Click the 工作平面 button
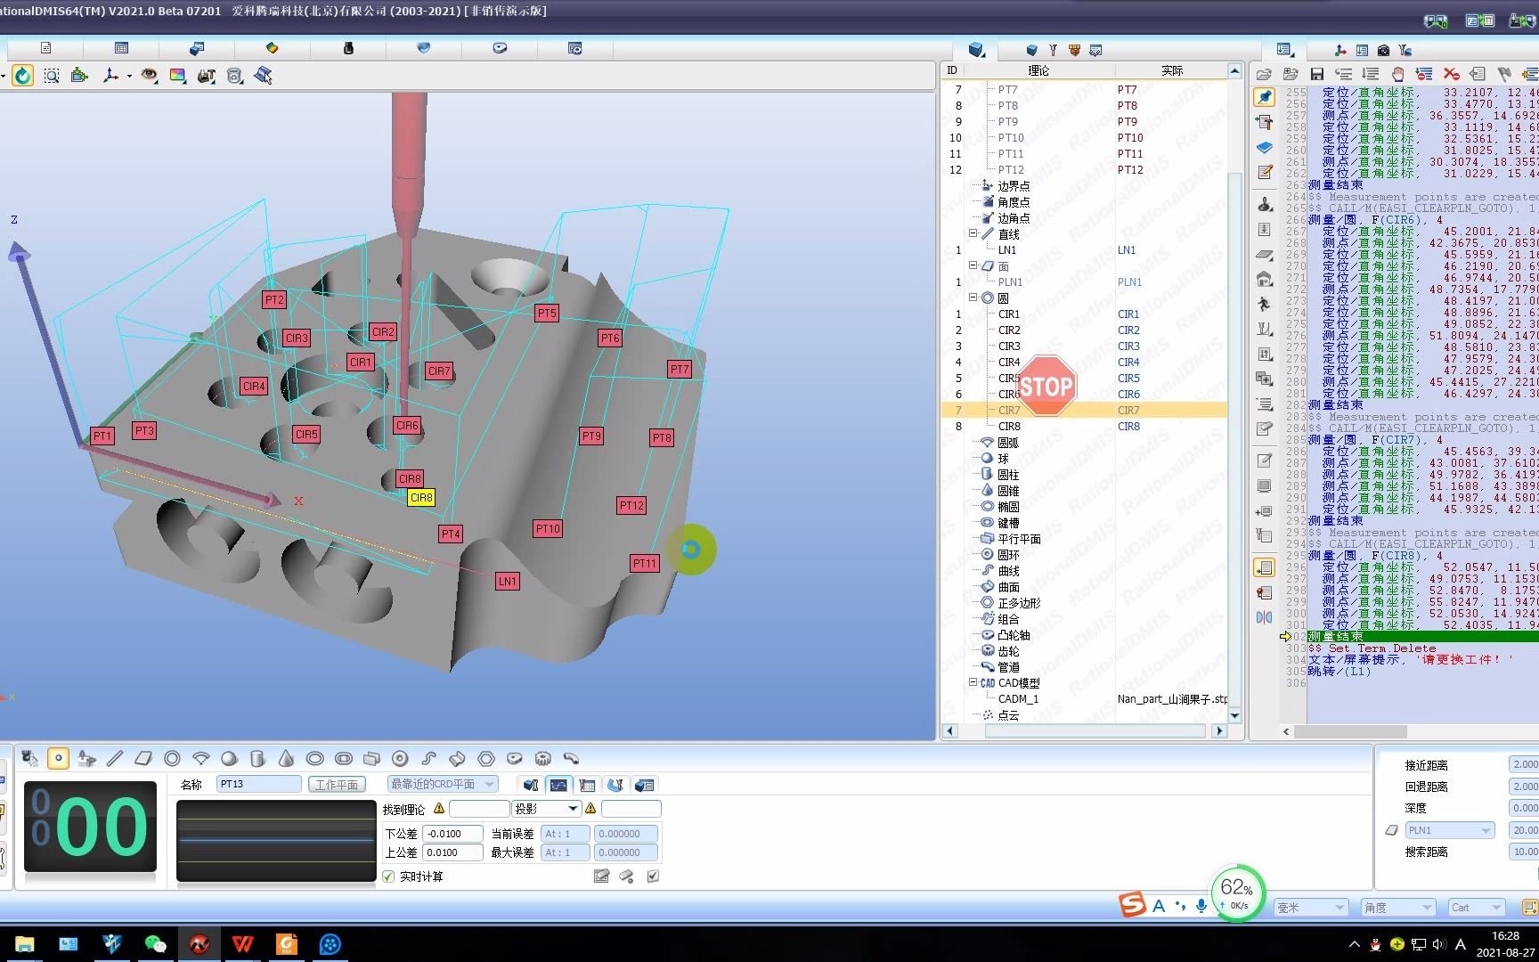1539x962 pixels. (337, 785)
